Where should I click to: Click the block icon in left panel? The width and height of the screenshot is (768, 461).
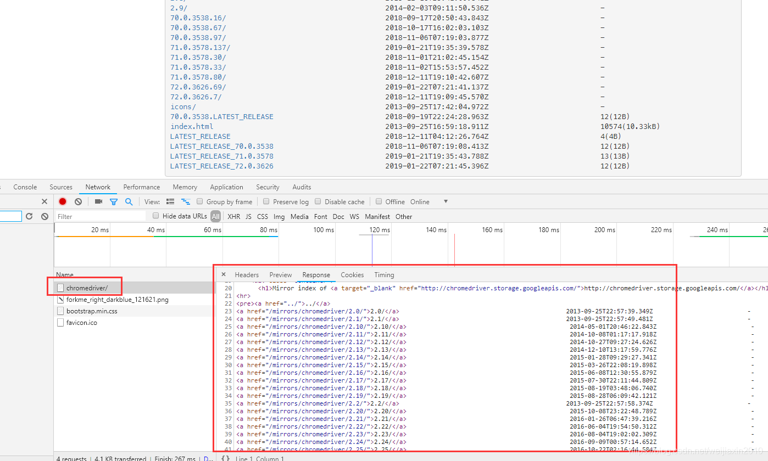(44, 216)
